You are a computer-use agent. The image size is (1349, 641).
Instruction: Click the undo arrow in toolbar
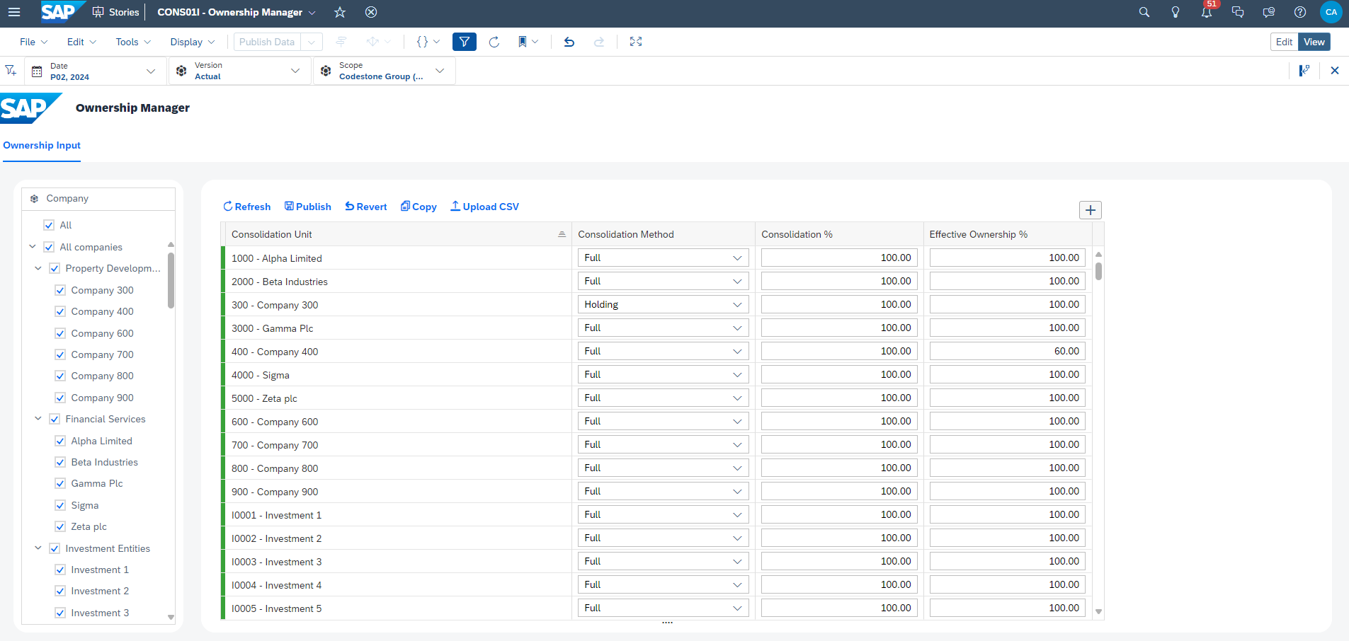click(569, 42)
